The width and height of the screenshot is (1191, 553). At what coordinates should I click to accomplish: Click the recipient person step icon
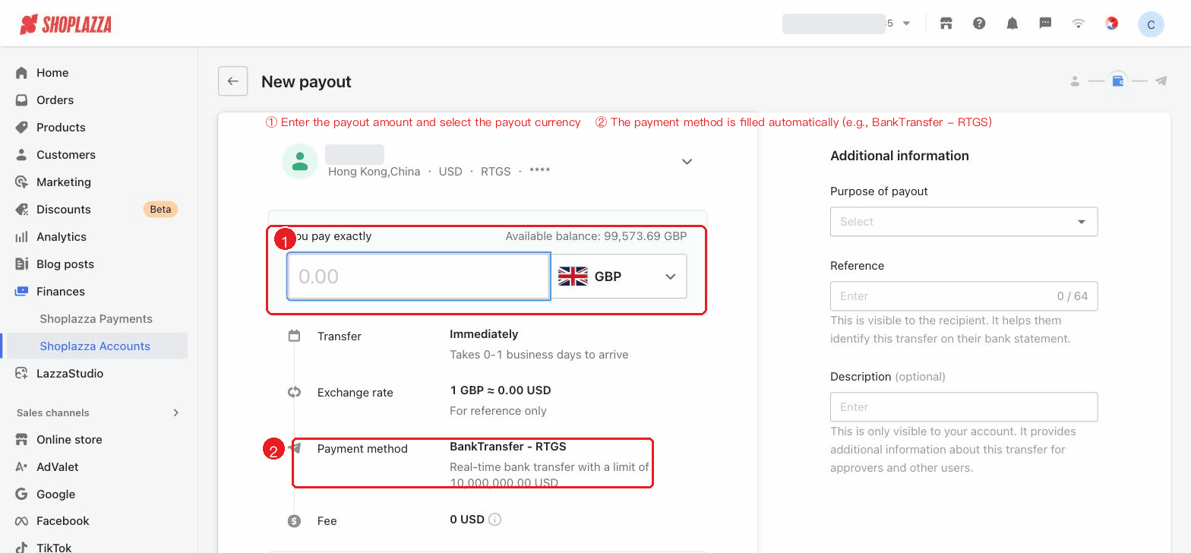point(1075,81)
